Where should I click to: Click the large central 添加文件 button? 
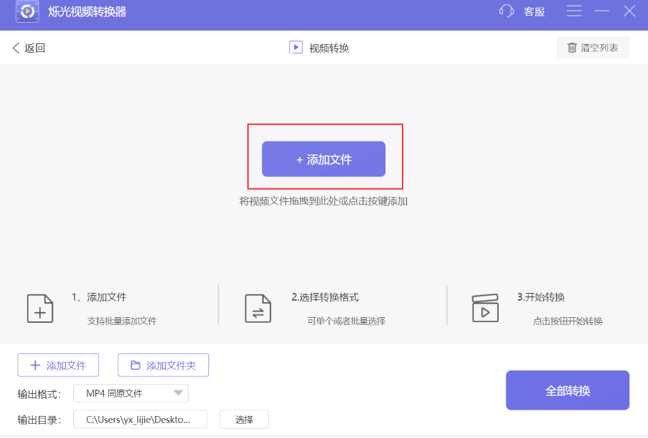coord(324,159)
